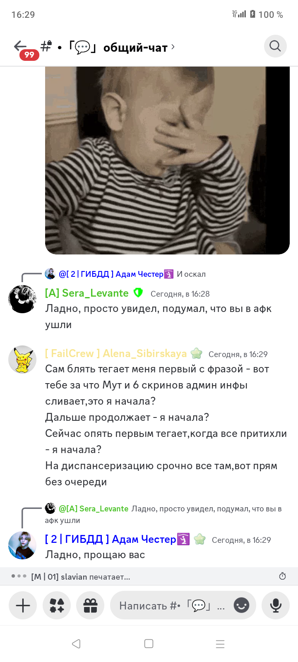The width and height of the screenshot is (298, 662).
Task: Tap Android recent apps menu button
Action: click(x=220, y=644)
